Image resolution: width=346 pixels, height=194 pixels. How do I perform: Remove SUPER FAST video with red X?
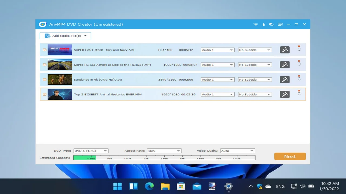pos(299,46)
